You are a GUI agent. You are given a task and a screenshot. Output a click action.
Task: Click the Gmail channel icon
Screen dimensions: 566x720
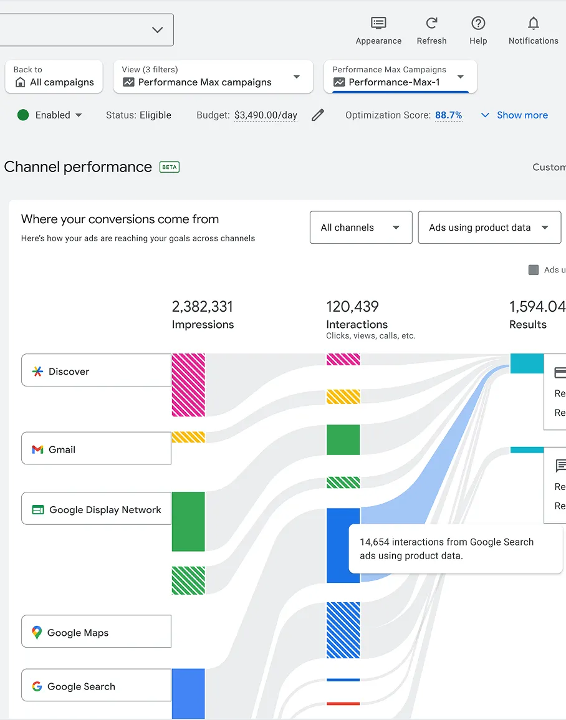tap(37, 449)
